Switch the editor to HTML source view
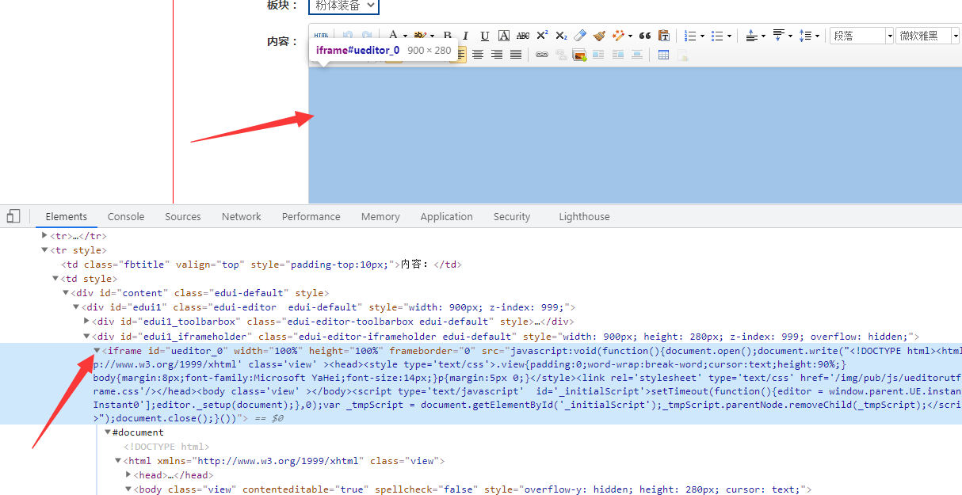 [x=321, y=35]
